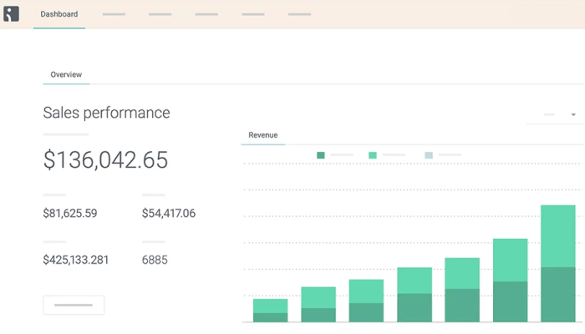Select the $81,625.59 value
The width and height of the screenshot is (585, 334).
(x=70, y=214)
